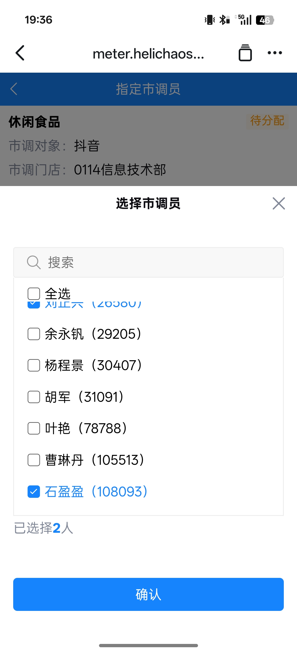Enable the 叶艳 (78788) checkbox
Image resolution: width=297 pixels, height=653 pixels.
pos(34,428)
